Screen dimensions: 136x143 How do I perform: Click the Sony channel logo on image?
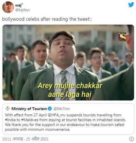point(122,37)
